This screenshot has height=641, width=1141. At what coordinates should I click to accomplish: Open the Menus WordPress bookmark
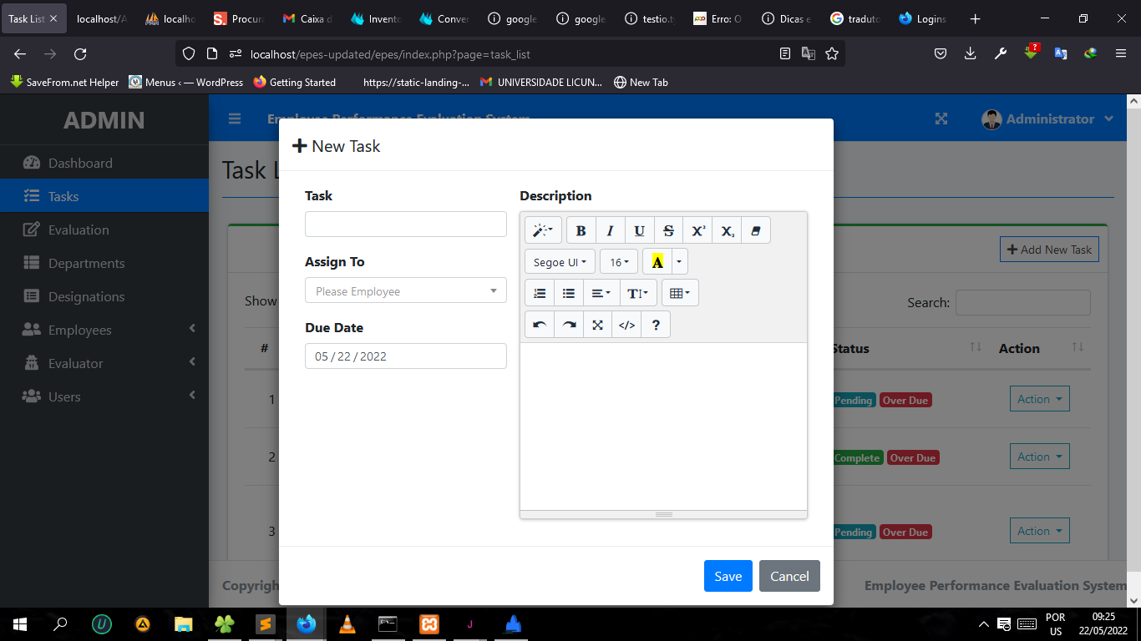(186, 82)
